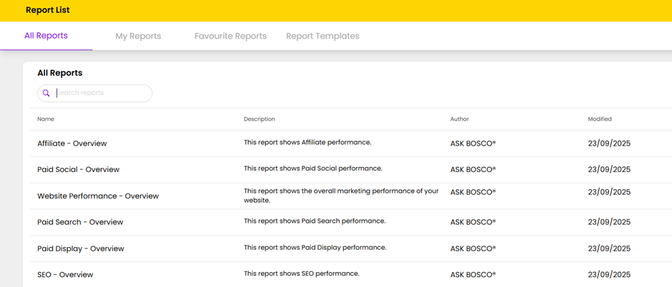
Task: Click the modified date in SEO - Overview row
Action: click(609, 275)
